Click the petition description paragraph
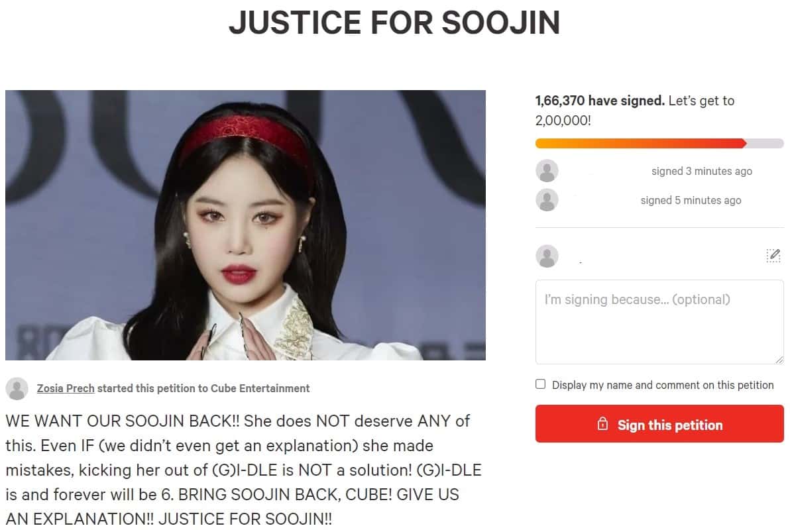790x530 pixels. pyautogui.click(x=244, y=469)
